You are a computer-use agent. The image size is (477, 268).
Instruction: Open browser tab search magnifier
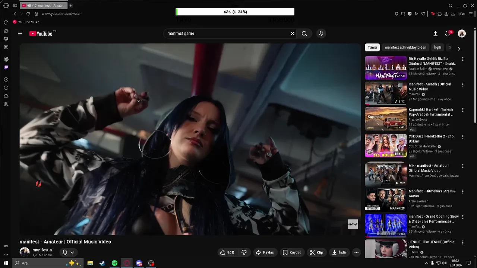[x=451, y=6]
